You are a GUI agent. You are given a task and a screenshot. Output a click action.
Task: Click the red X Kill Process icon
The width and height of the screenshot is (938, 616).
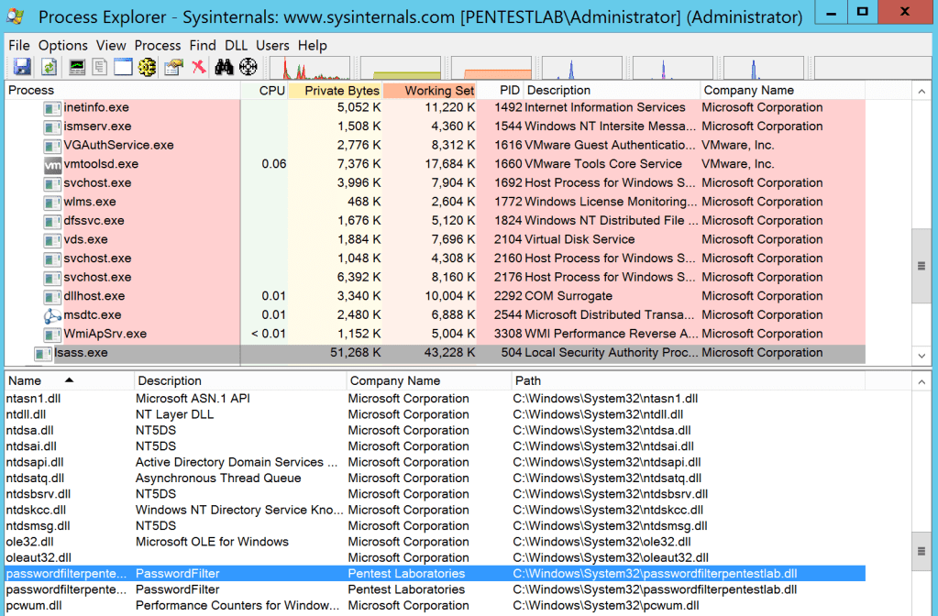pos(198,67)
